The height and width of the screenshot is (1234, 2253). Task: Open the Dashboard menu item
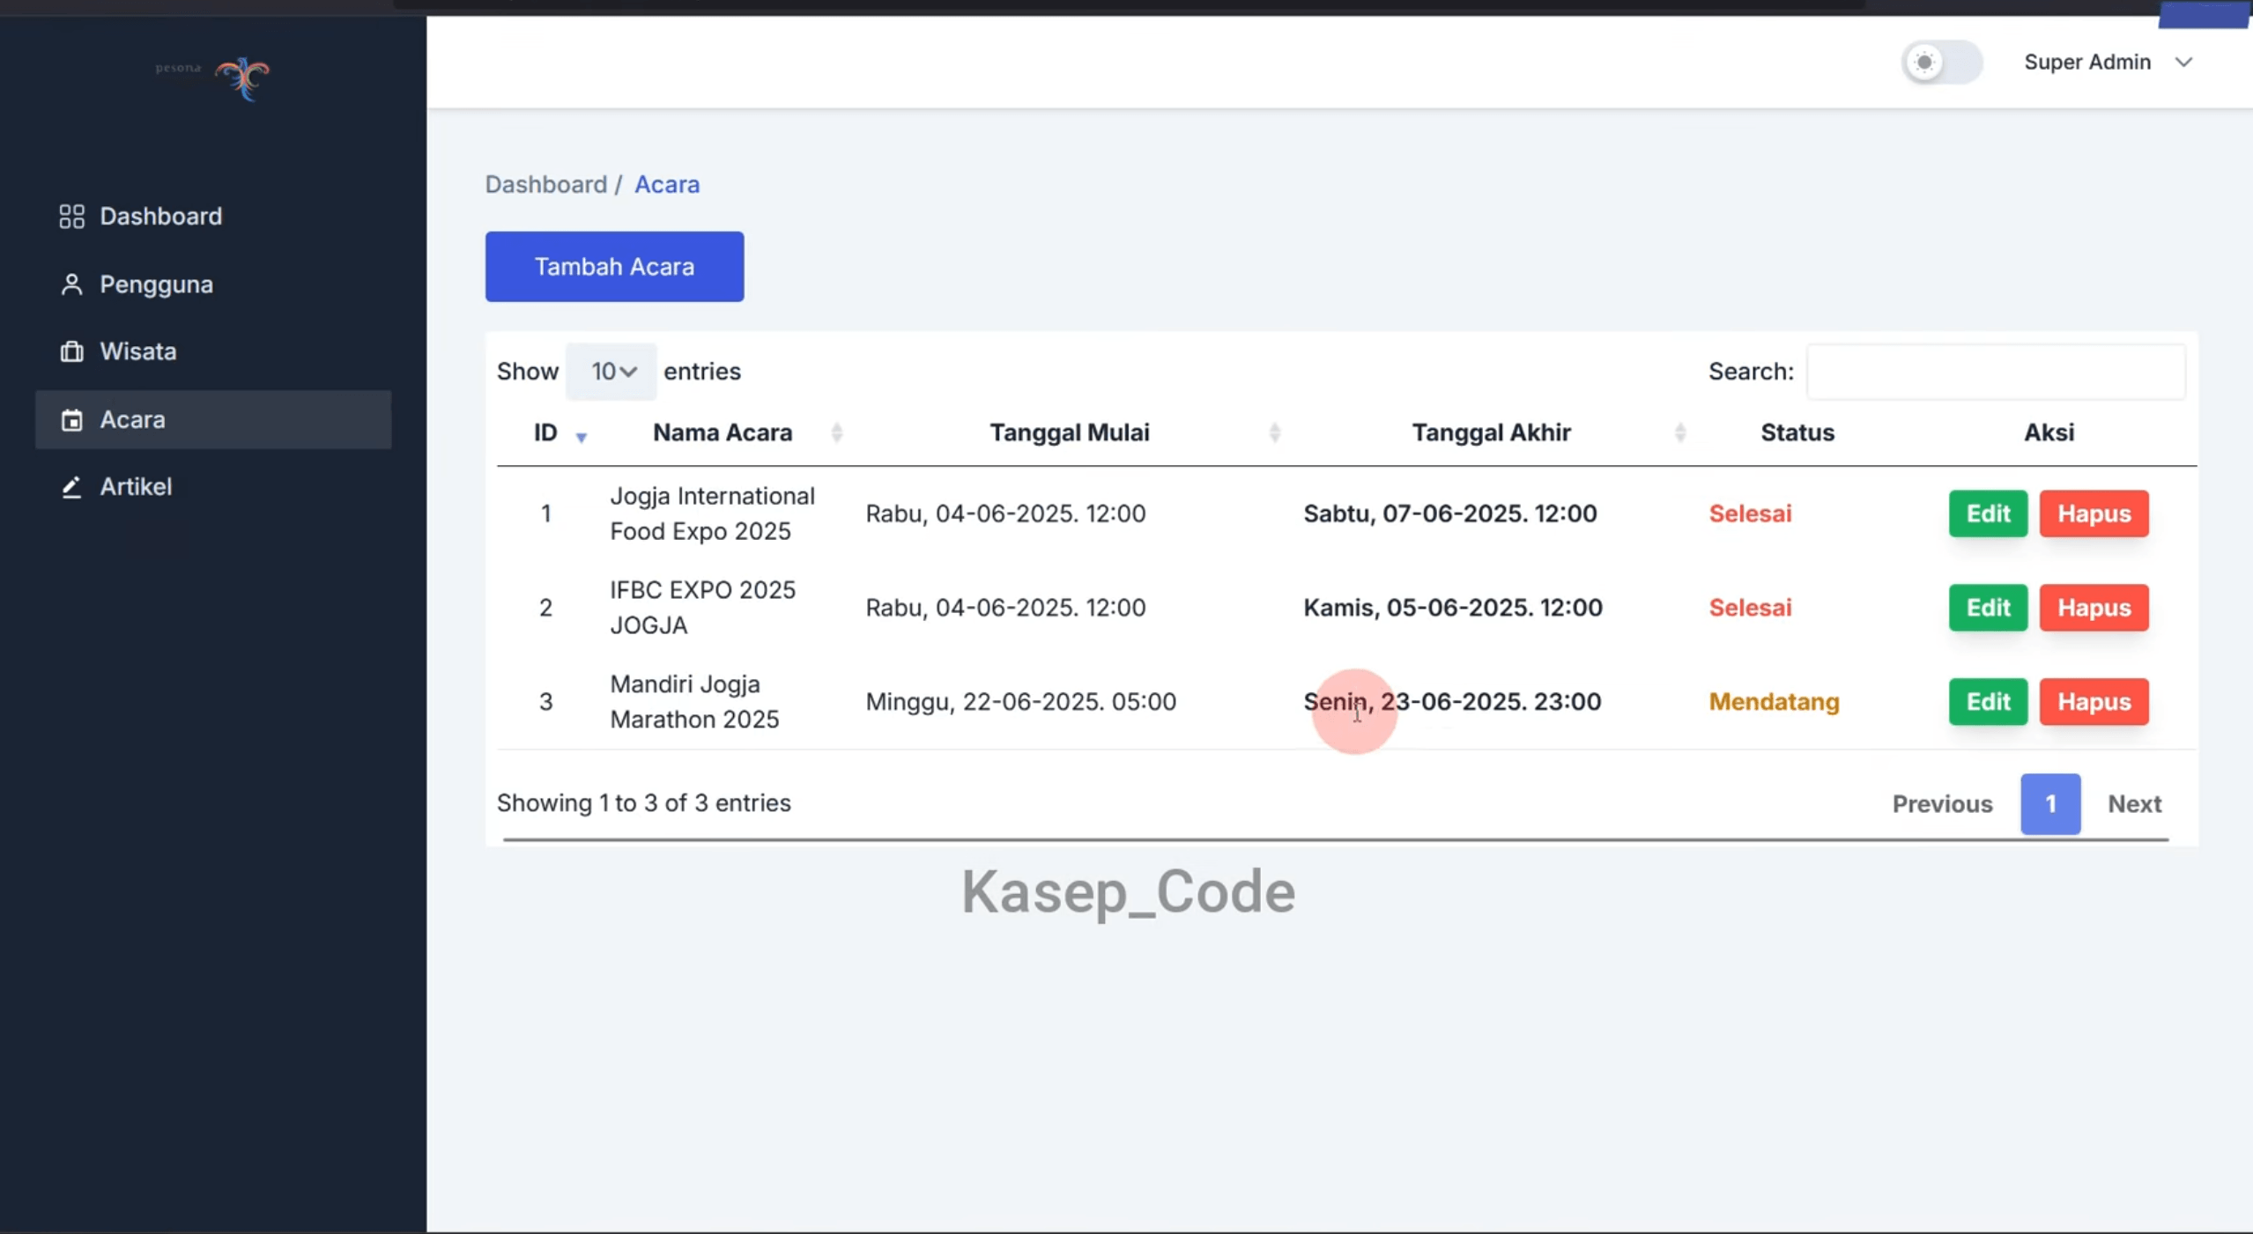tap(213, 217)
